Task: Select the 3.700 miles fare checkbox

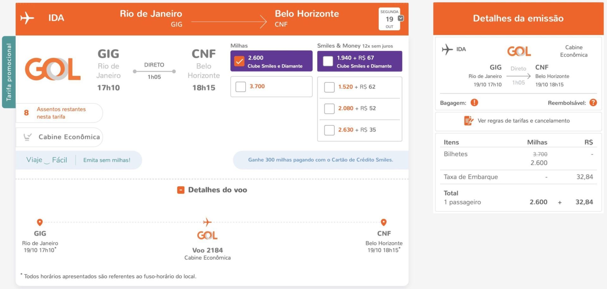Action: point(241,87)
